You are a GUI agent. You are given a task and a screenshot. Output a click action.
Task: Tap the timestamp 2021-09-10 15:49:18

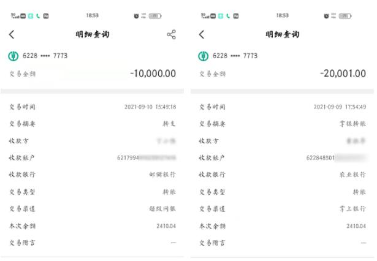(150, 107)
